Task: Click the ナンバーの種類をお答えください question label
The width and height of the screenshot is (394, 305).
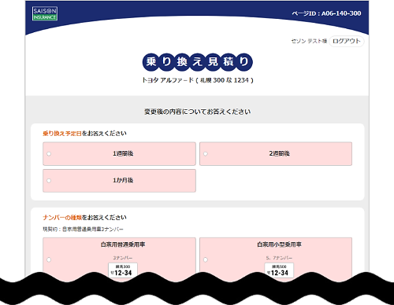Action: [84, 218]
